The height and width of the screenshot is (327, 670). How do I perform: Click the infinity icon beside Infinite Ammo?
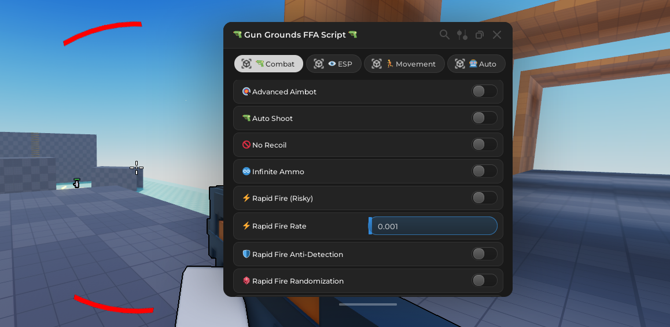pos(246,171)
